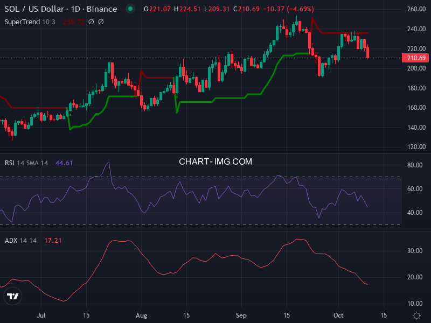Click the green market status dot
The height and width of the screenshot is (323, 431).
click(129, 9)
